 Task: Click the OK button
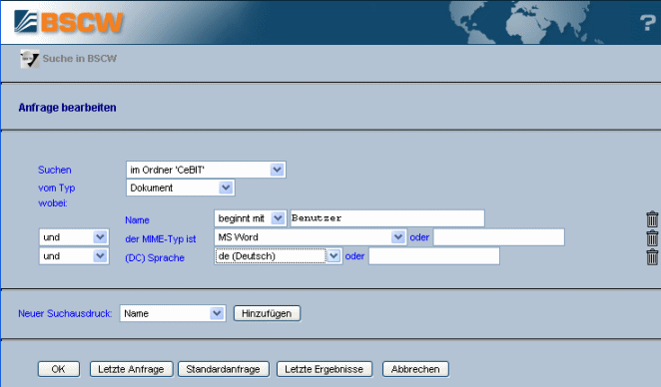click(x=59, y=369)
